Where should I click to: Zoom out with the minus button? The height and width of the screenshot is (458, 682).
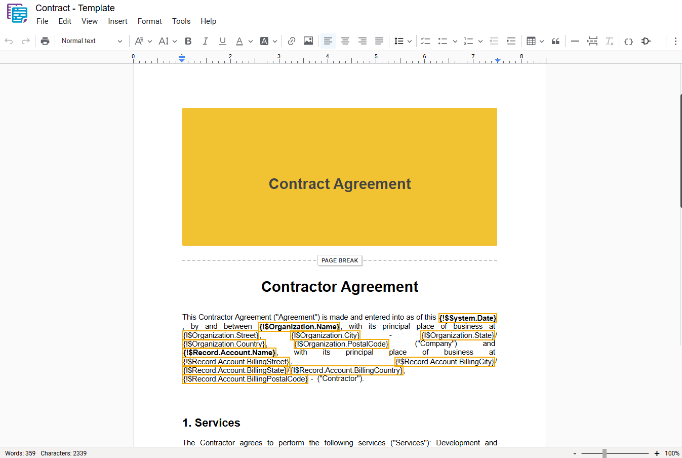point(575,453)
